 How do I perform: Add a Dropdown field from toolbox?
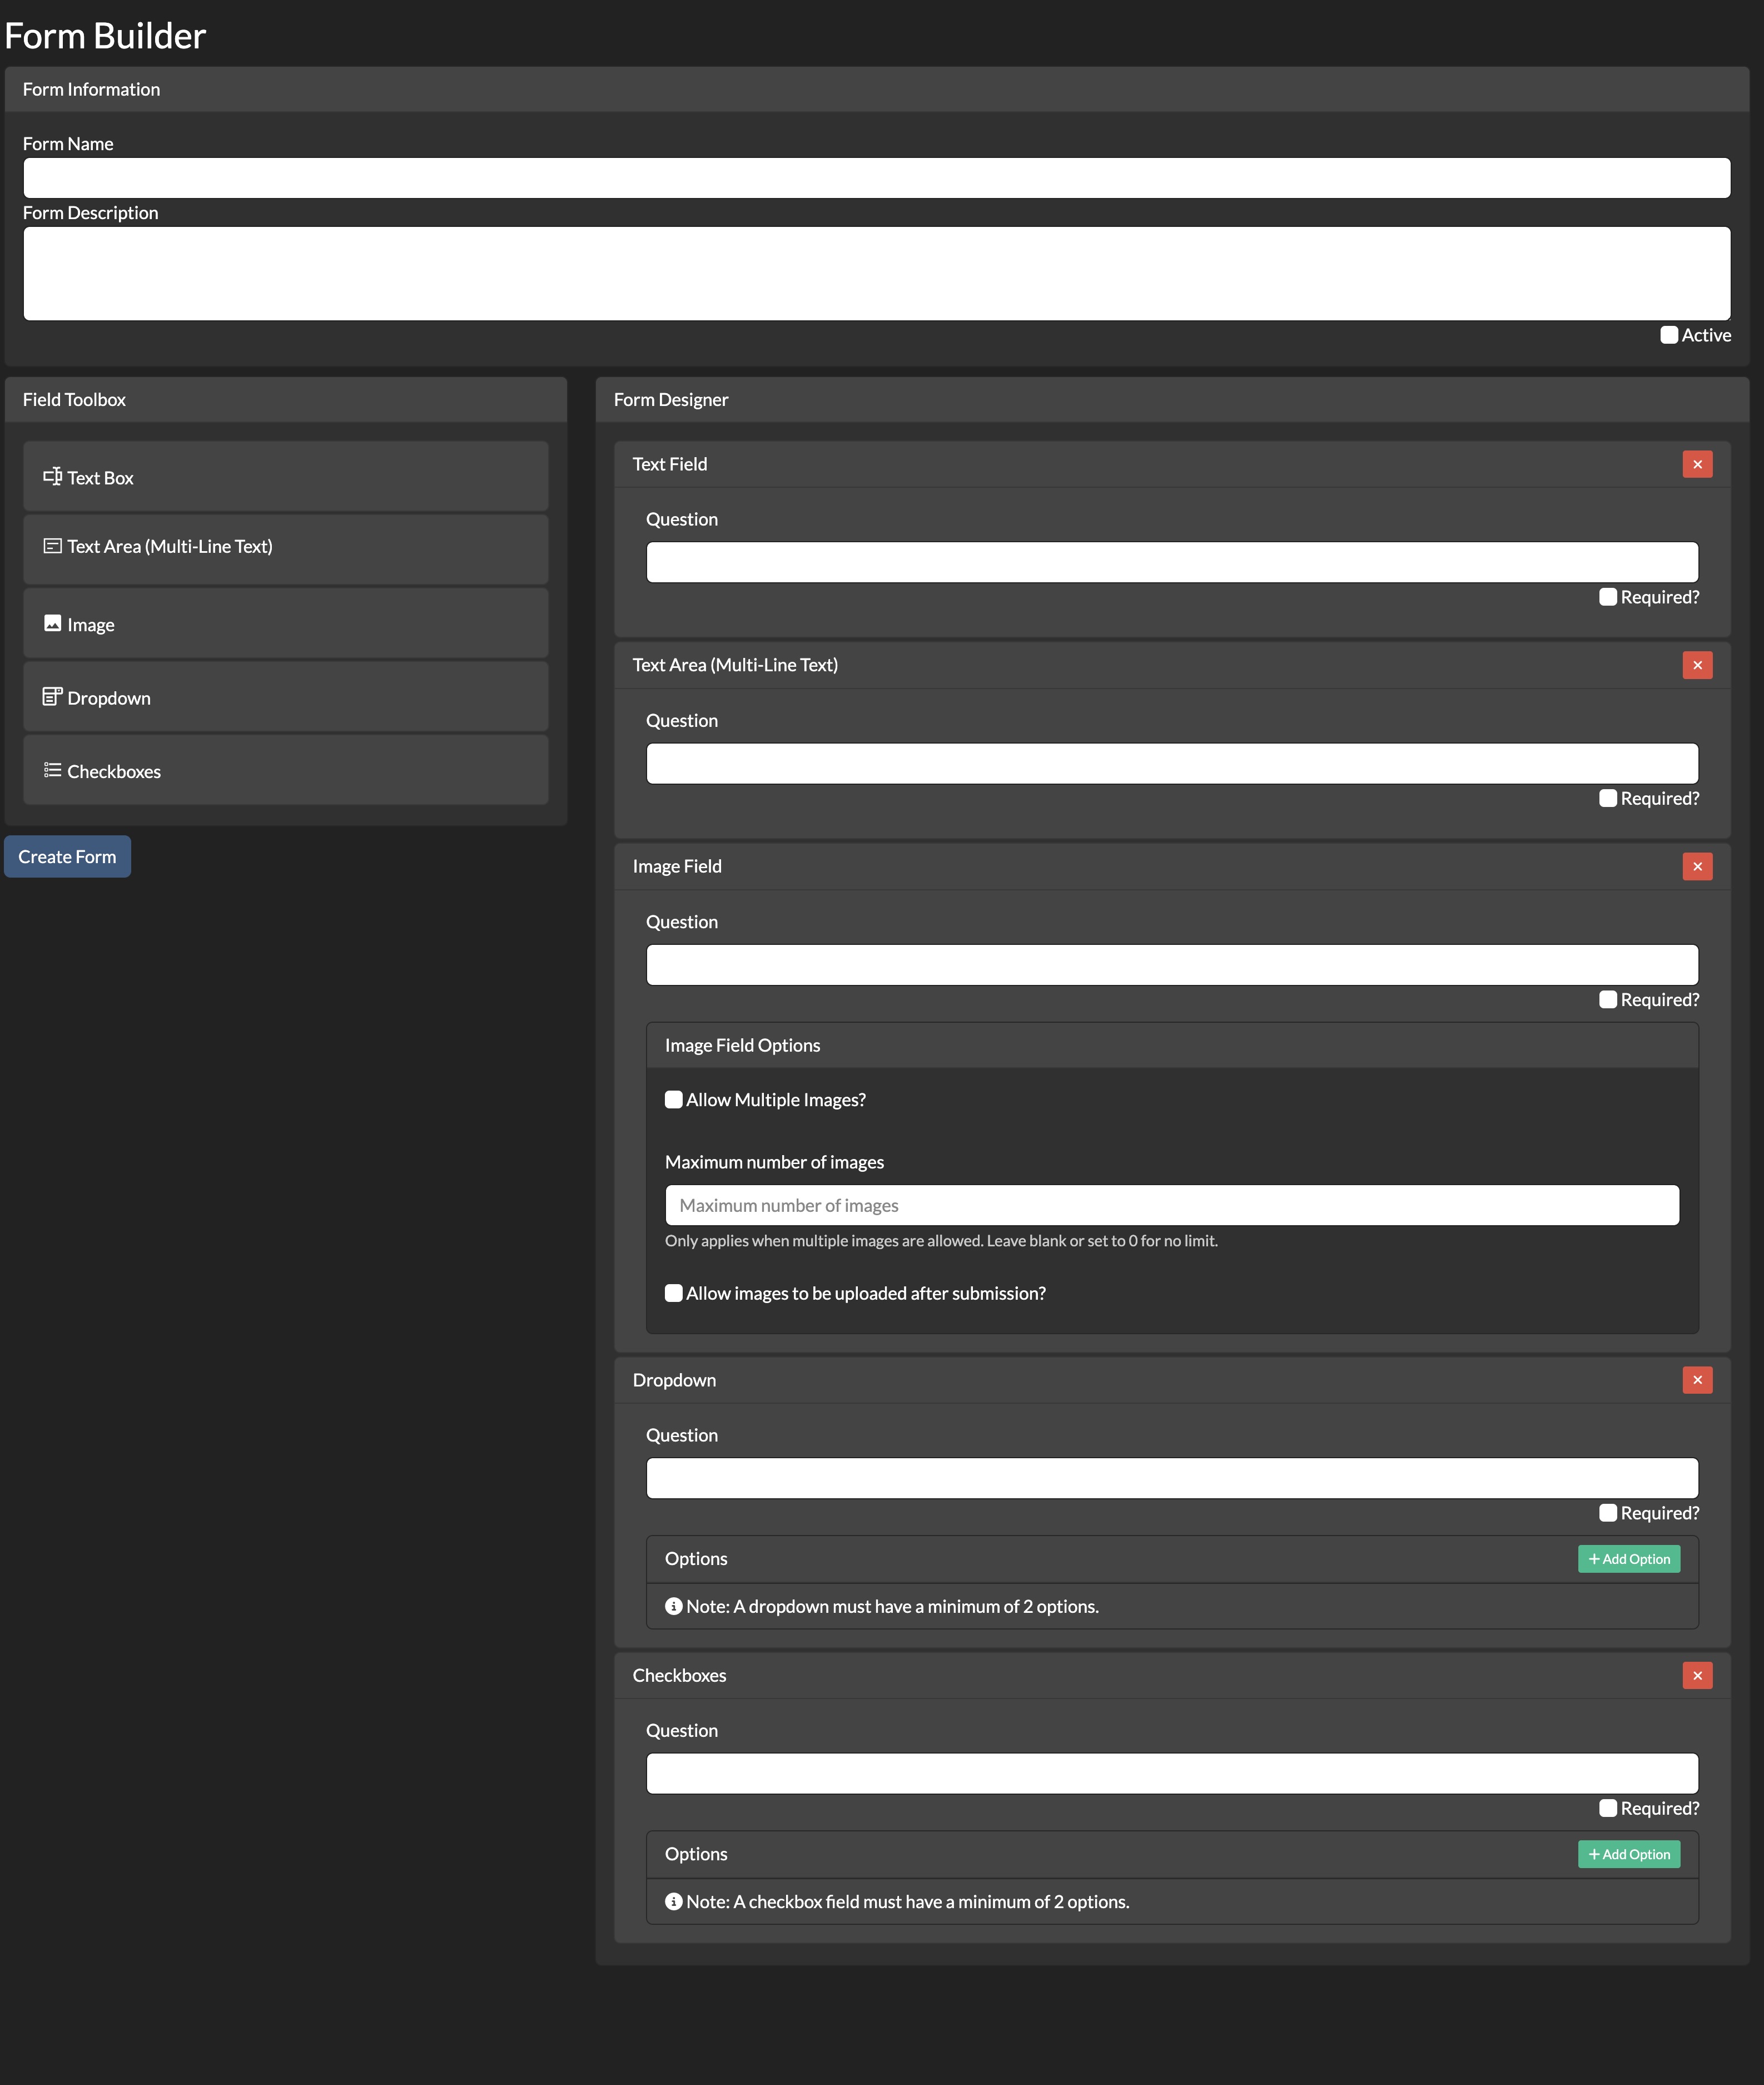(286, 696)
